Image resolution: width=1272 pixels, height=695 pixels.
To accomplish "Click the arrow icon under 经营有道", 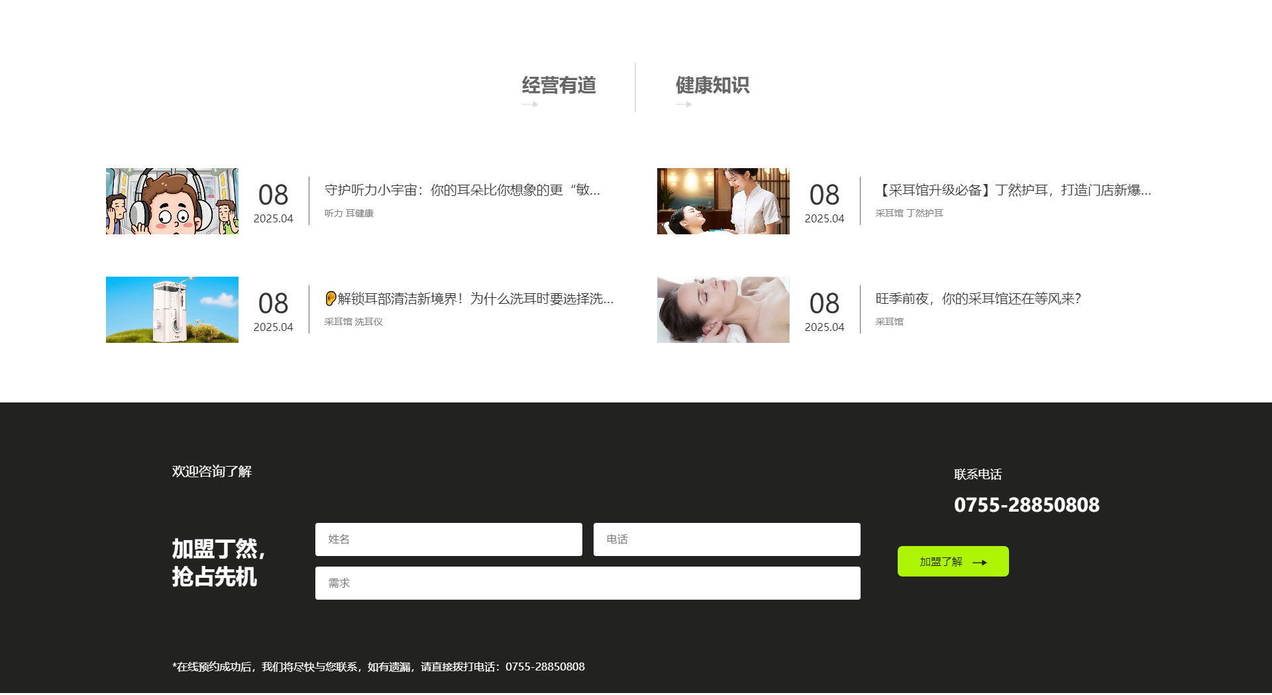I will click(530, 105).
